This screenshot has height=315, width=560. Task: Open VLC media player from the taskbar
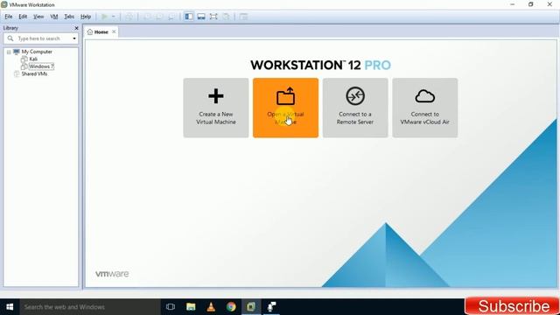point(211,307)
